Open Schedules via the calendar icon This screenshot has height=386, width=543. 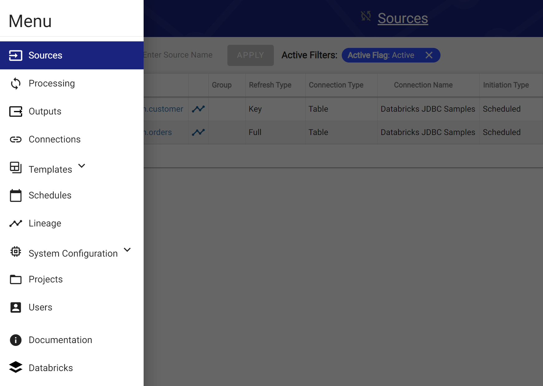click(16, 195)
